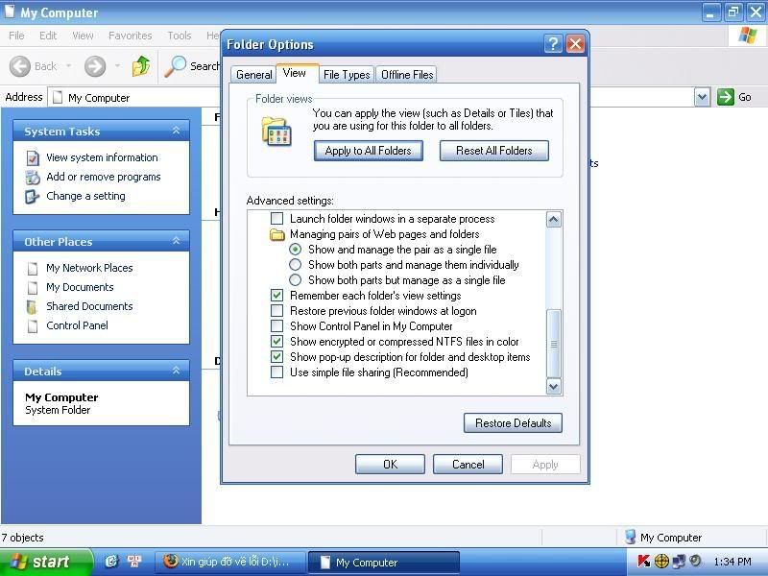Open the Start menu button
Screen dimensions: 768x576
[x=45, y=562]
